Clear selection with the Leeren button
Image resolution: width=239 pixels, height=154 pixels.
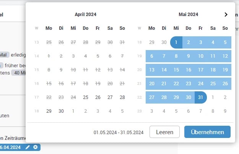tap(164, 132)
